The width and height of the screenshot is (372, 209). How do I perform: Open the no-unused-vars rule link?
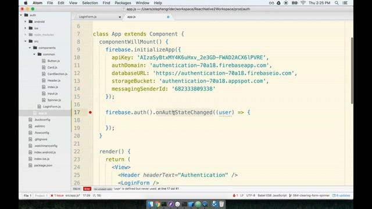(x=103, y=189)
